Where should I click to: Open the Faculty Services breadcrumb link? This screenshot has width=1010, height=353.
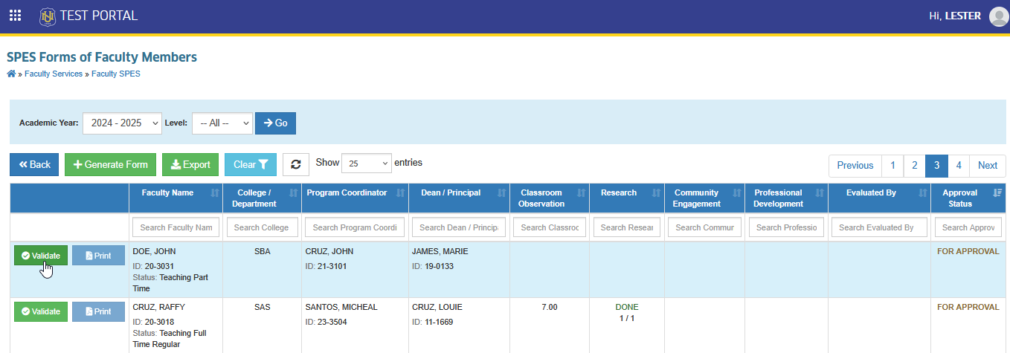pyautogui.click(x=54, y=74)
